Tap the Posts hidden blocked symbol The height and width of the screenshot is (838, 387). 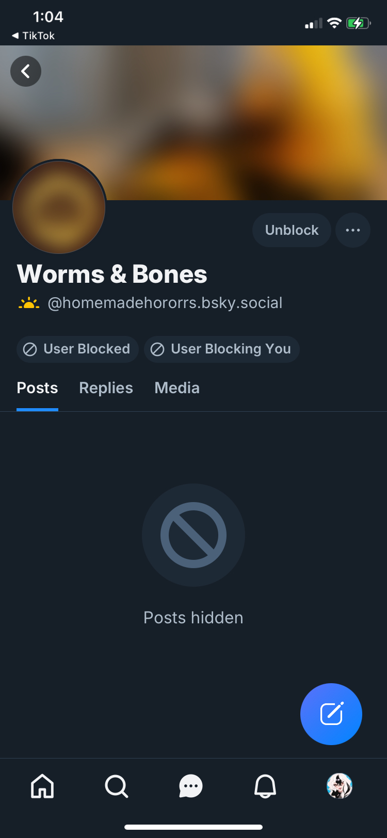[x=193, y=535]
